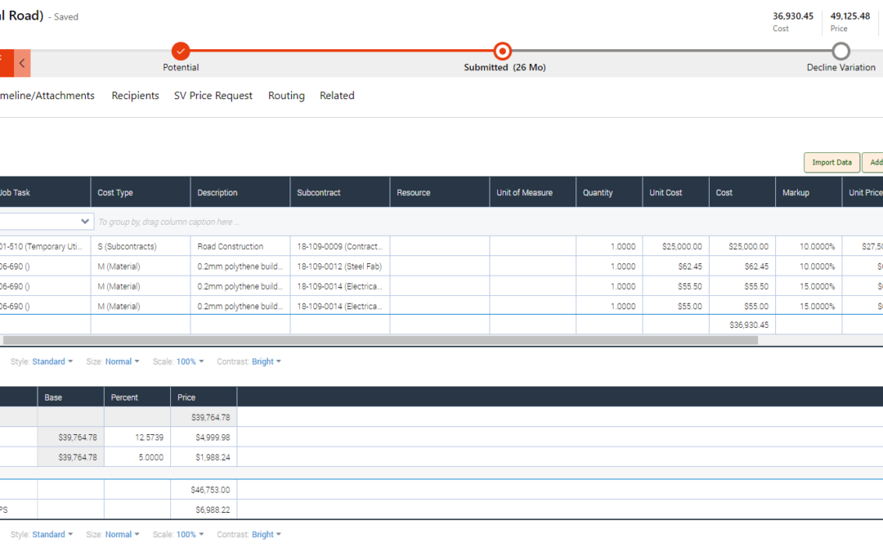Select the Decline Variation stage circle
Image resolution: width=883 pixels, height=552 pixels.
pyautogui.click(x=840, y=51)
